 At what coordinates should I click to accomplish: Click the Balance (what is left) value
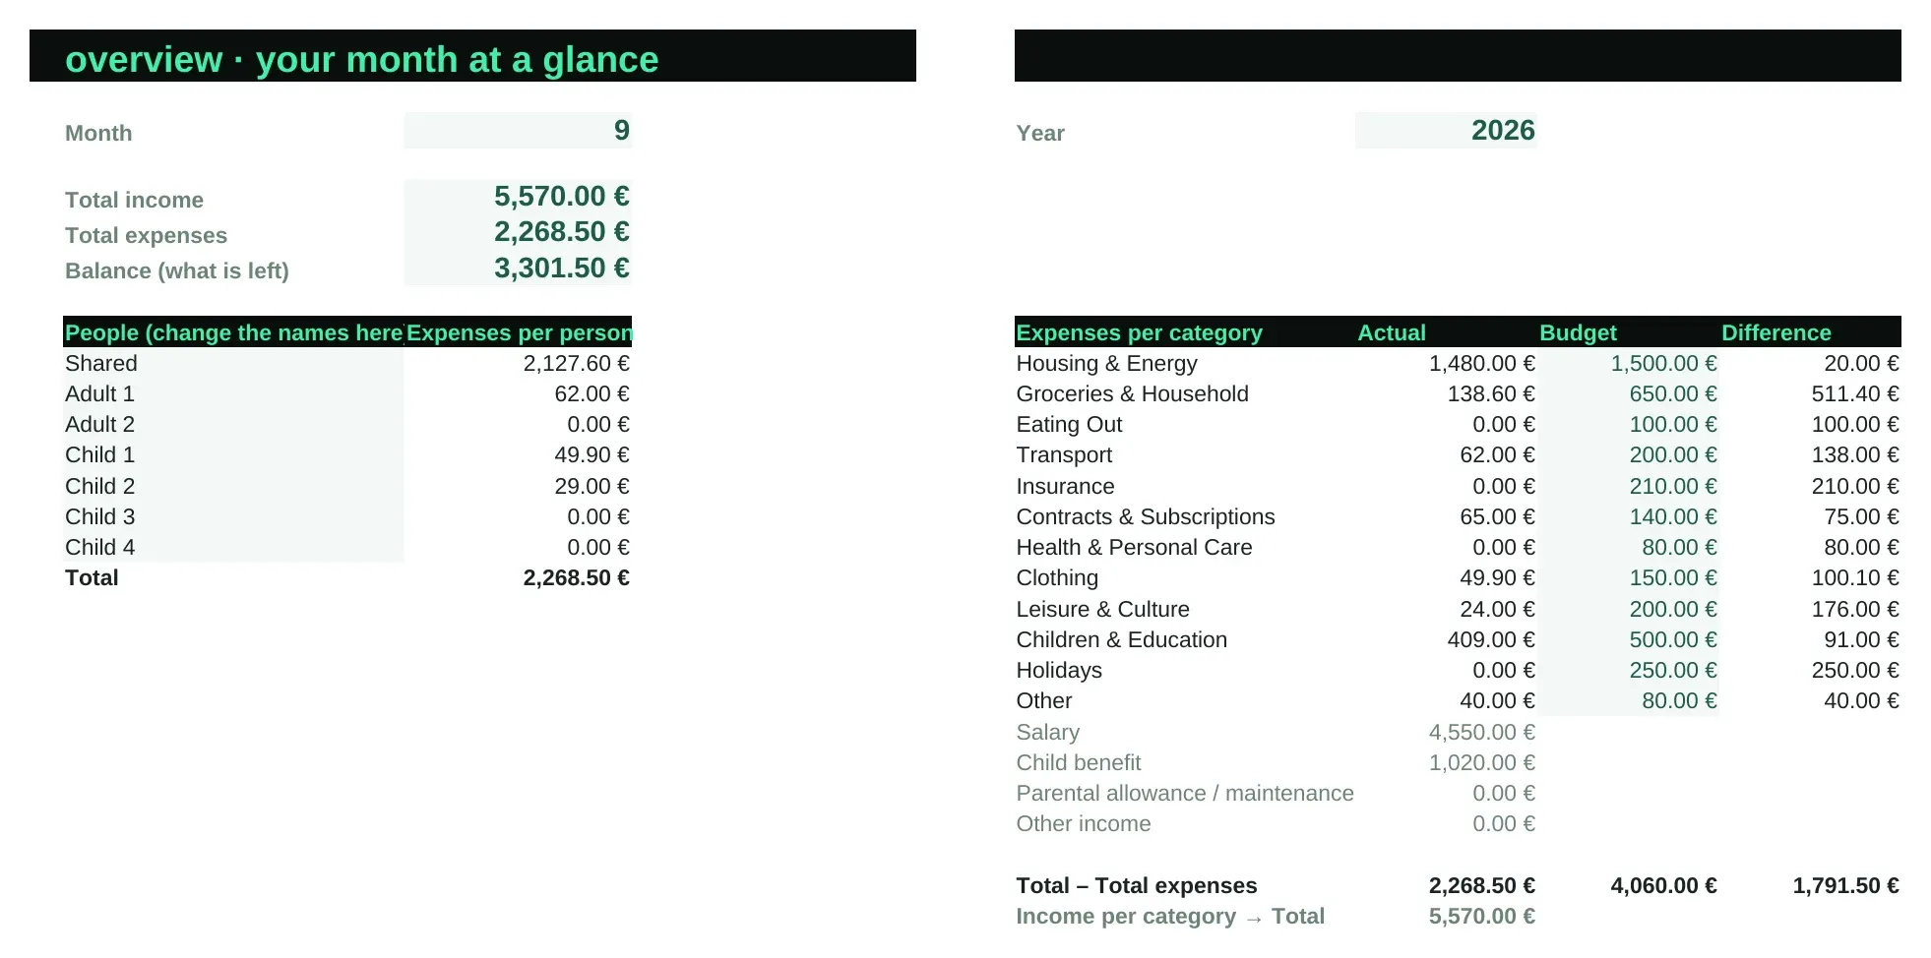[518, 268]
